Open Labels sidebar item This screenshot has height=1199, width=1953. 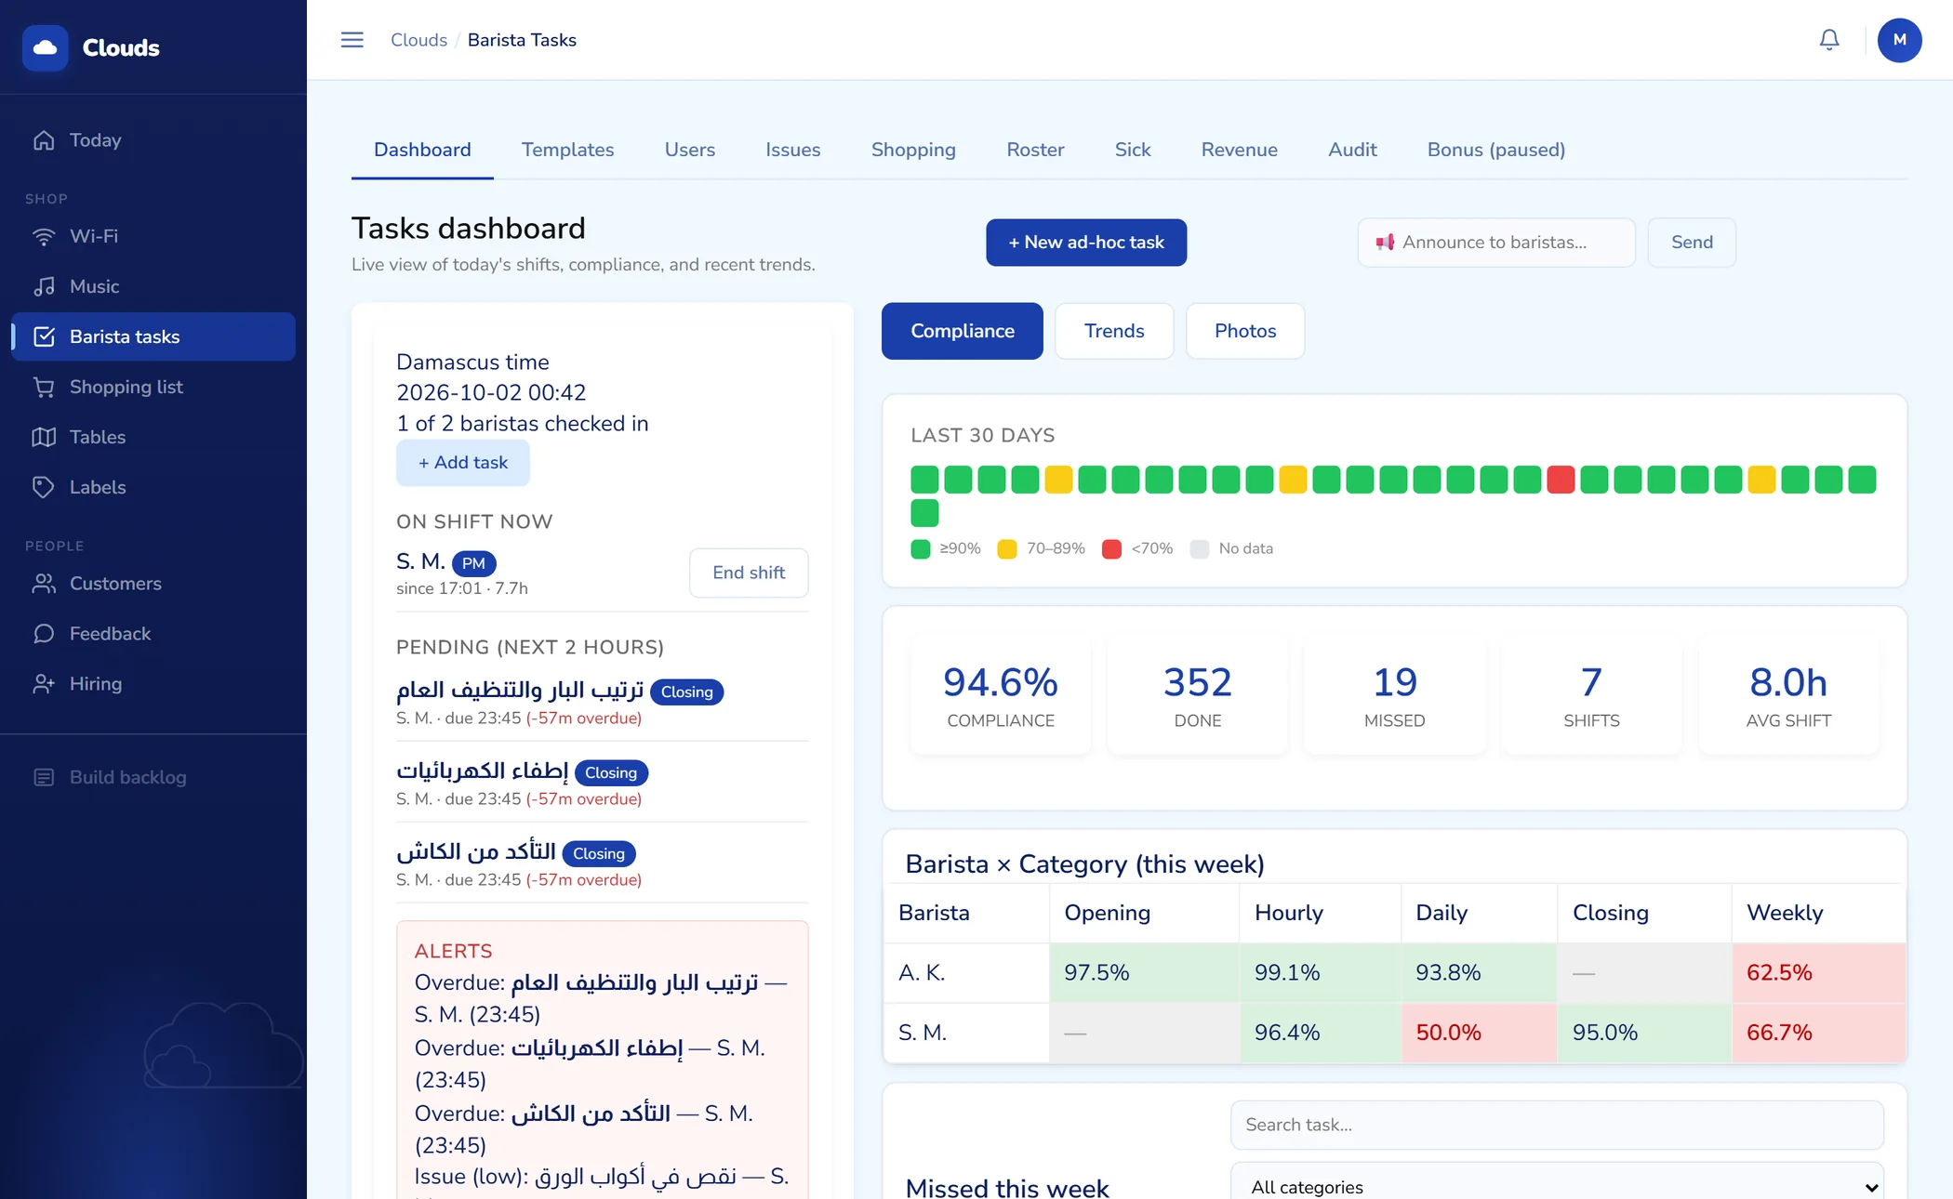153,487
